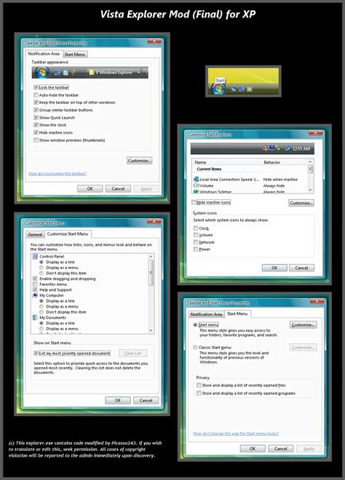Screen dimensions: 345x480
Task: Click the Start orb in the yellow desktop preview
Action: [218, 89]
